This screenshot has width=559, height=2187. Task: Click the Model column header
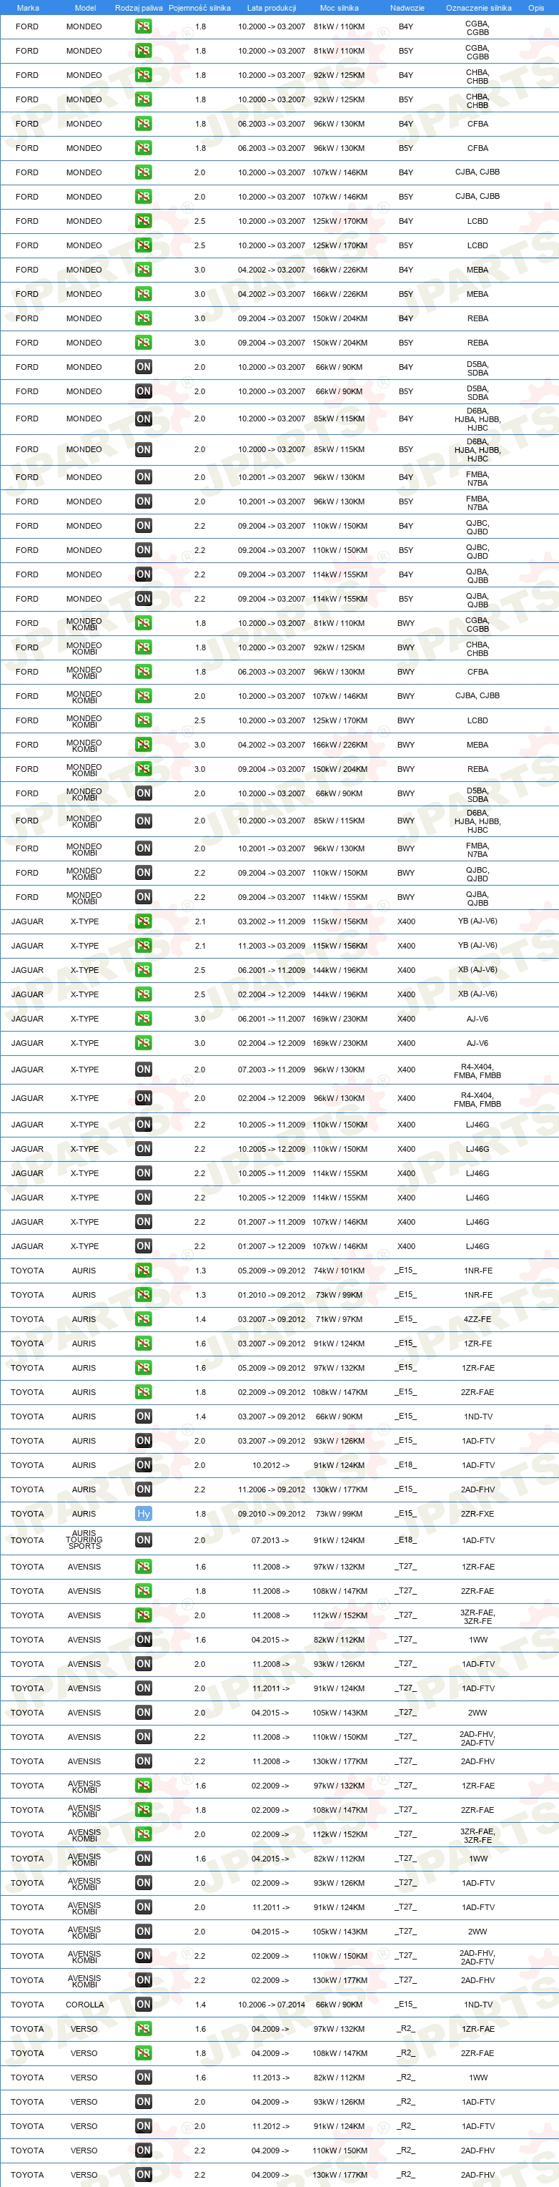(x=86, y=8)
